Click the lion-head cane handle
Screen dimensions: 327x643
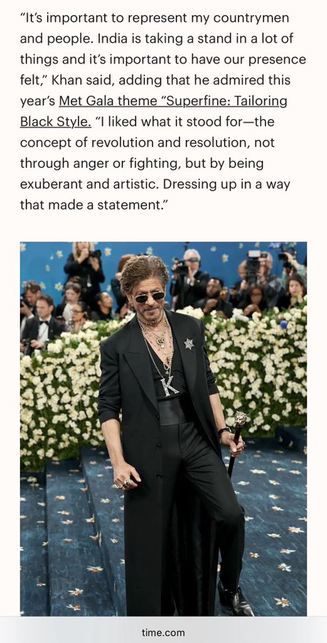[x=240, y=420]
